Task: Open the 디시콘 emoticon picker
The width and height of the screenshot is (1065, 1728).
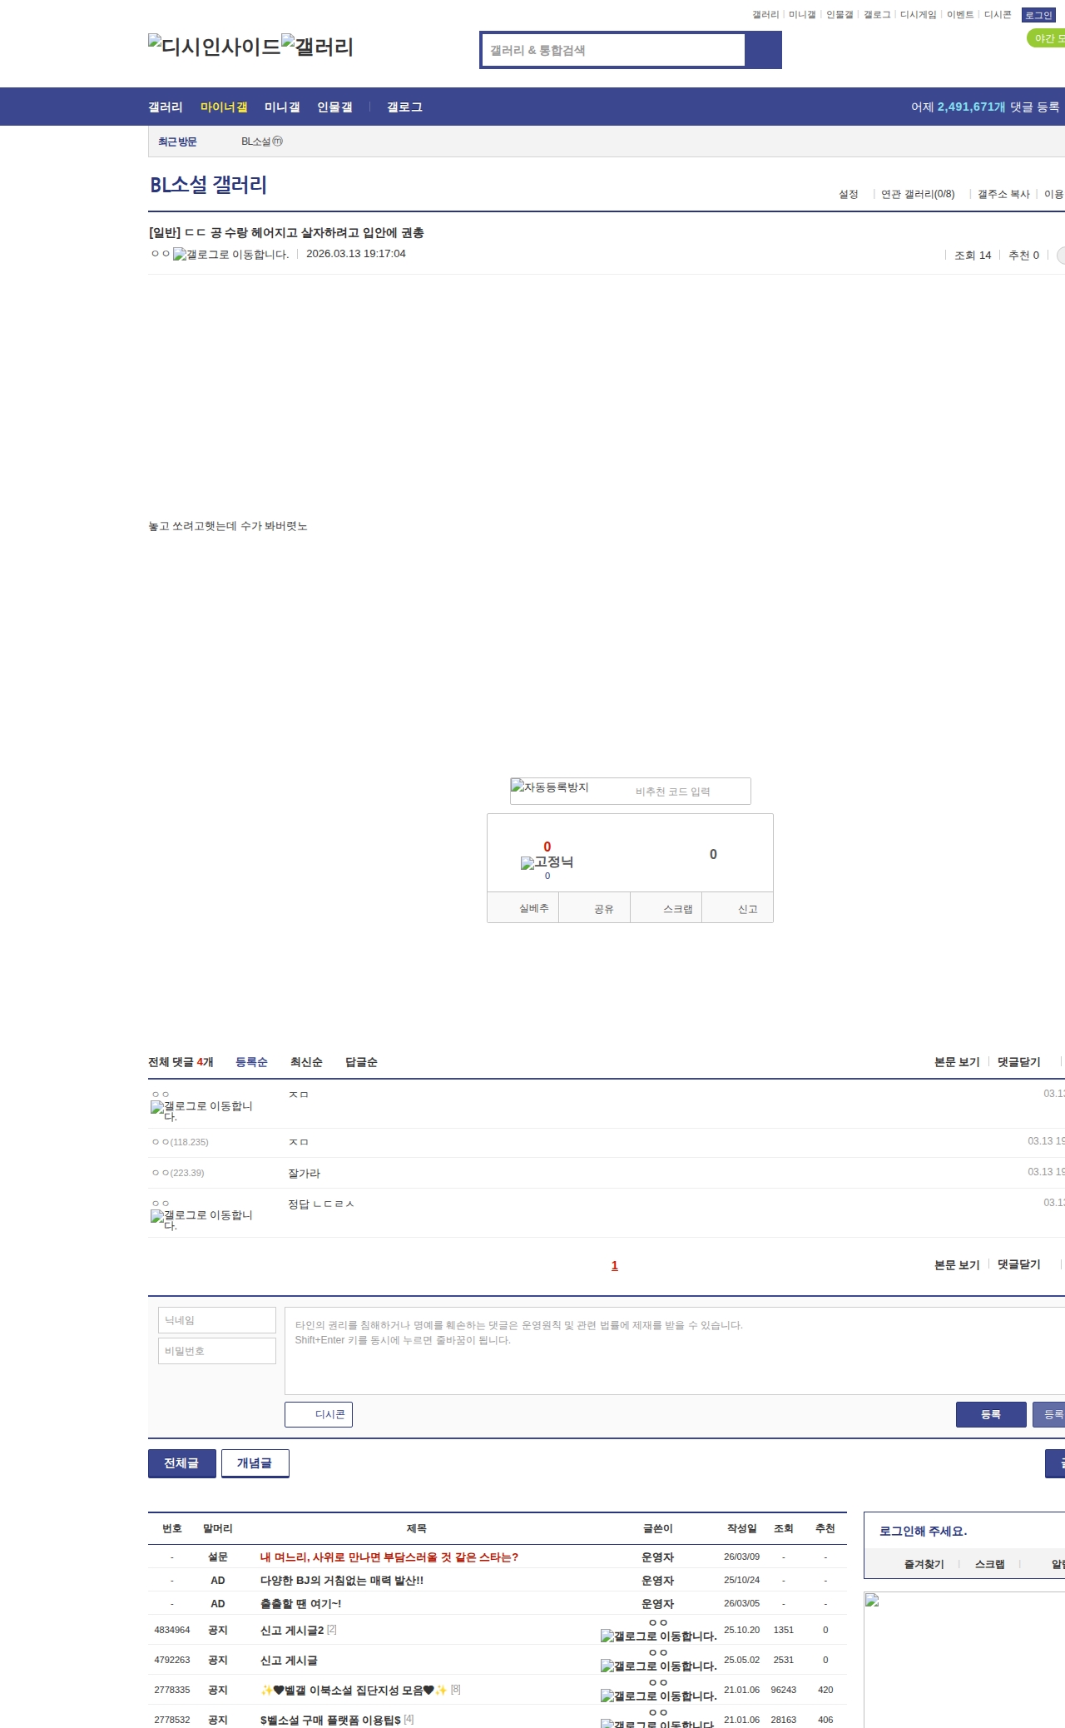Action: pyautogui.click(x=319, y=1414)
